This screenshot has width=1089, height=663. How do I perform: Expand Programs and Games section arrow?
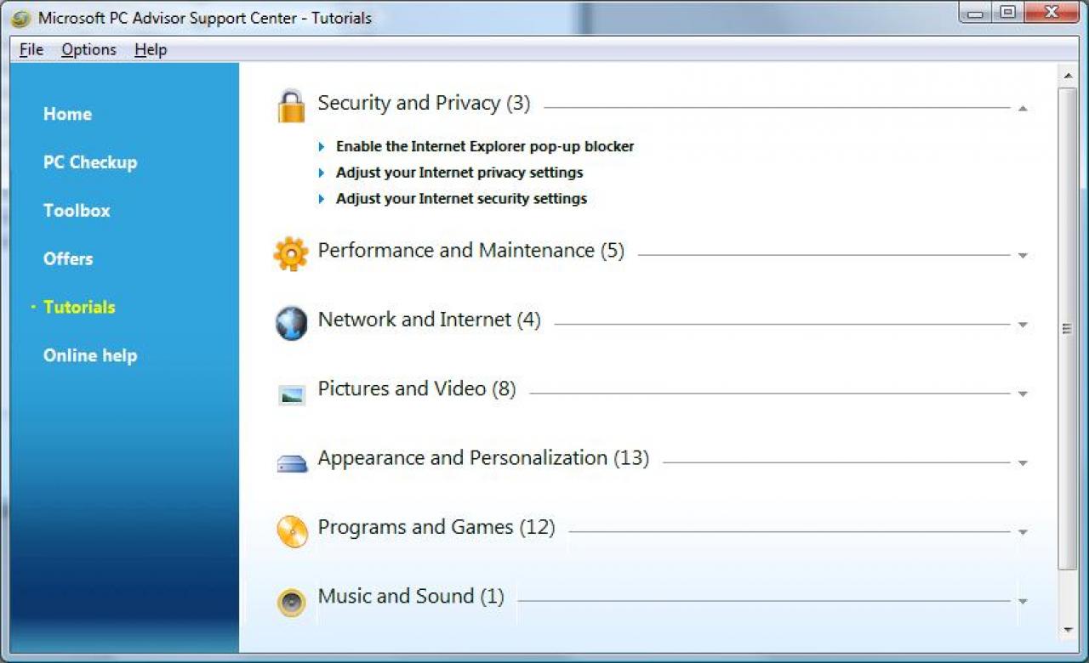pyautogui.click(x=1023, y=532)
